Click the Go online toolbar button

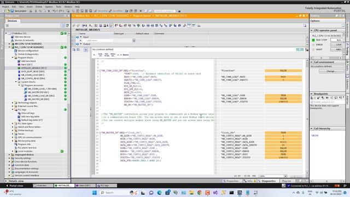point(101,11)
